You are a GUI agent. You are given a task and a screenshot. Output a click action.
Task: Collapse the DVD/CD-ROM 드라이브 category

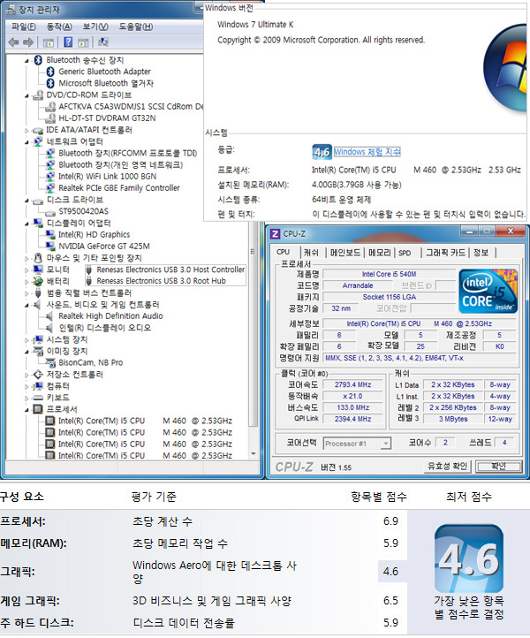coord(26,95)
